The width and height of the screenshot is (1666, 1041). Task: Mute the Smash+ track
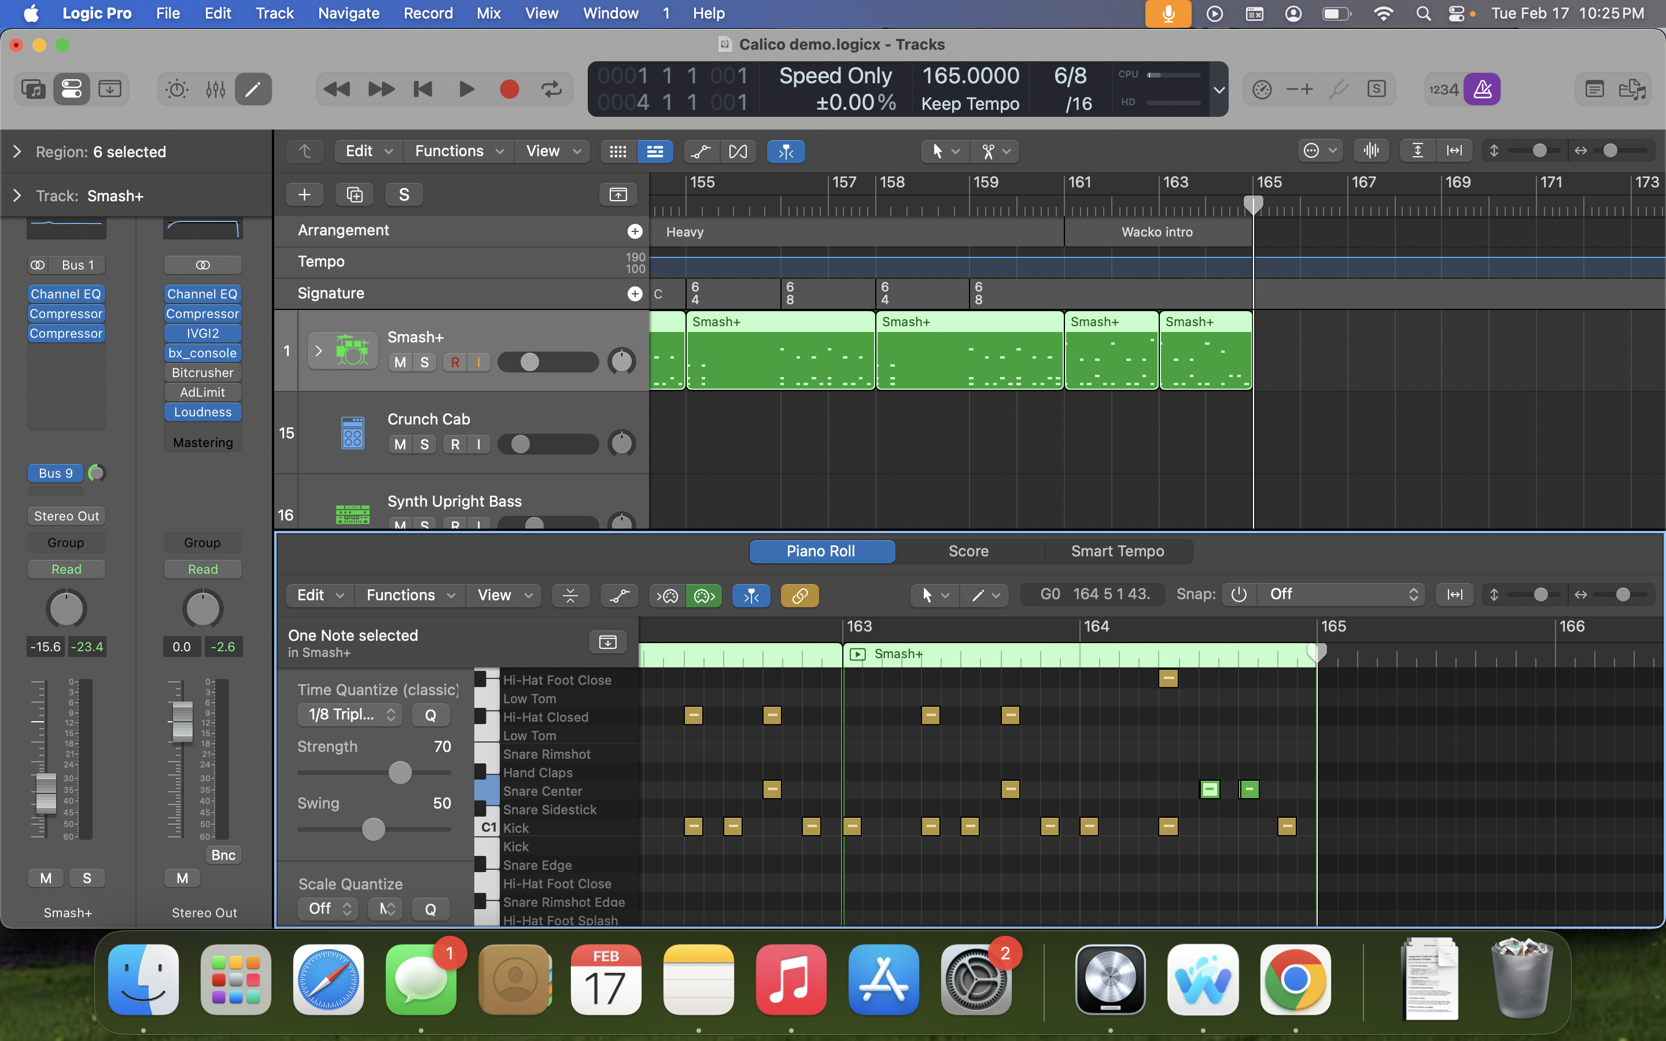(400, 362)
